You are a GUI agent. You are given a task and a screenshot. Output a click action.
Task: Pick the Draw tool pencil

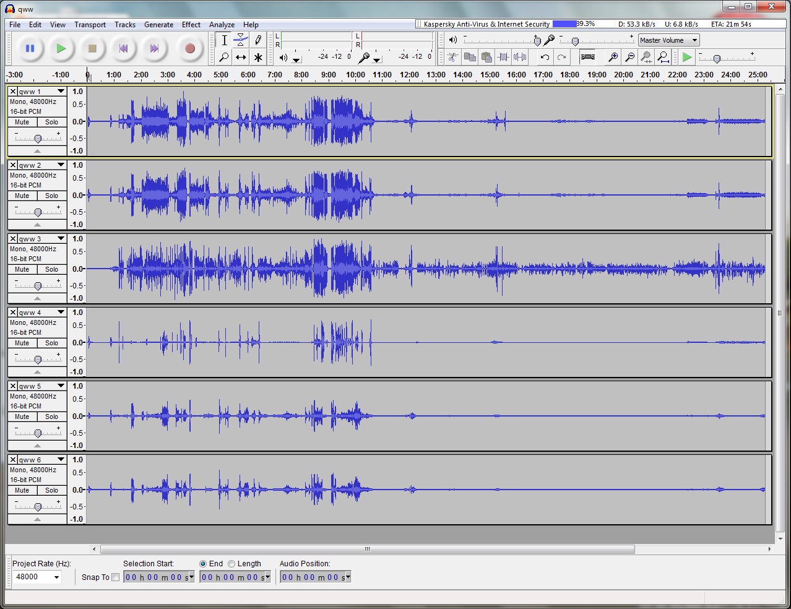[258, 40]
